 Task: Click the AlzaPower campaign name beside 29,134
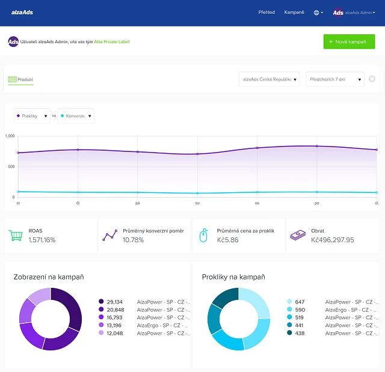164,302
